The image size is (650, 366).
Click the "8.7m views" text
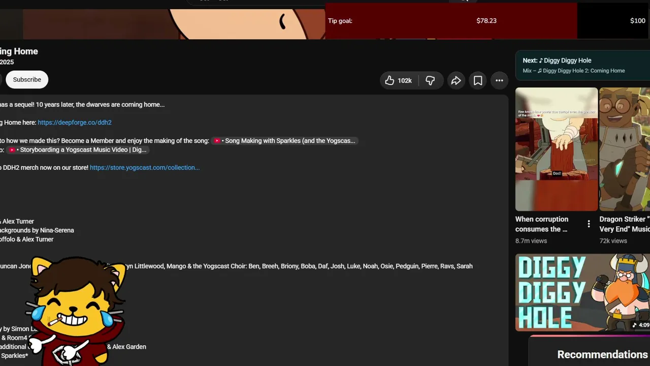click(531, 241)
